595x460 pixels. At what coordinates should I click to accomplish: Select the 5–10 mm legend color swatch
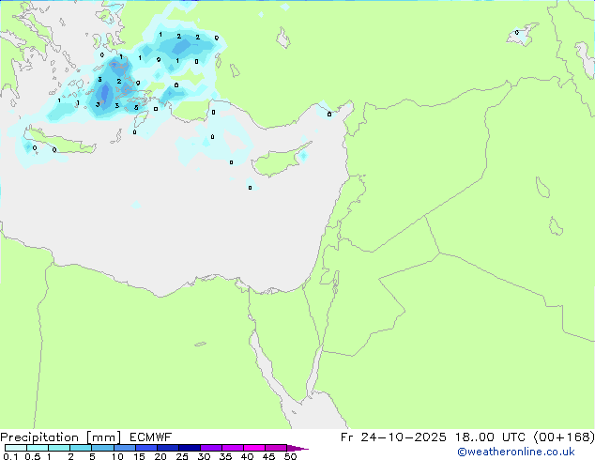pos(102,448)
